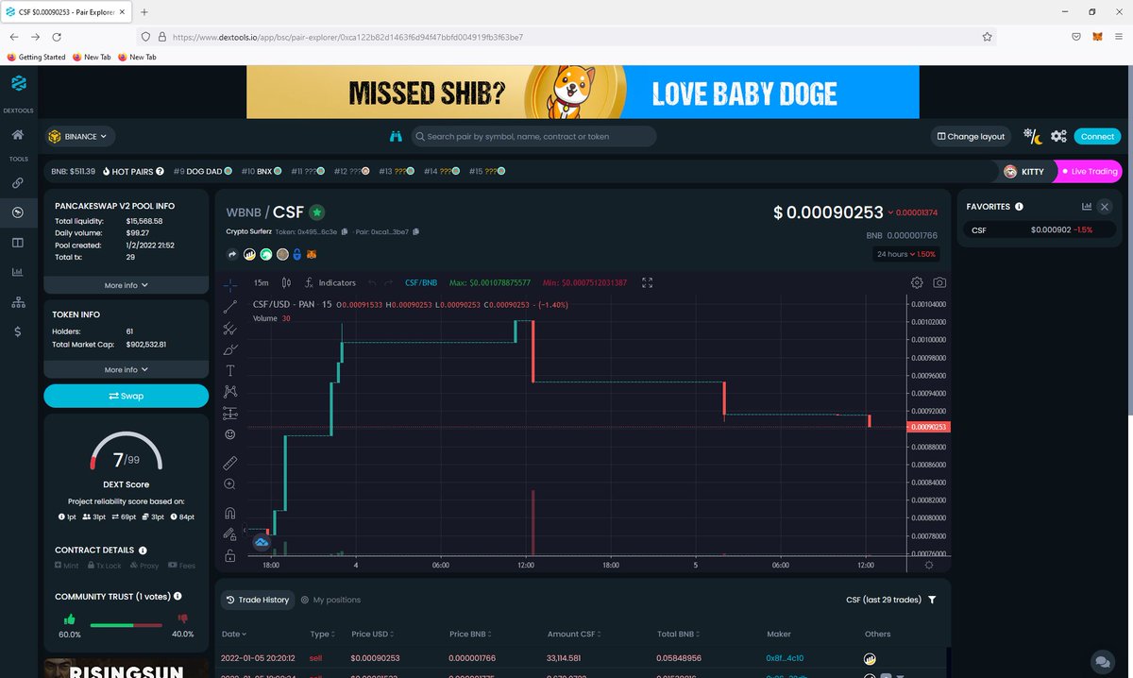Open Pair Explorer sidebar icon
The image size is (1133, 678).
(18, 212)
